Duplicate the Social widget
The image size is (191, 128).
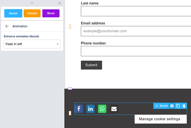pos(178,106)
